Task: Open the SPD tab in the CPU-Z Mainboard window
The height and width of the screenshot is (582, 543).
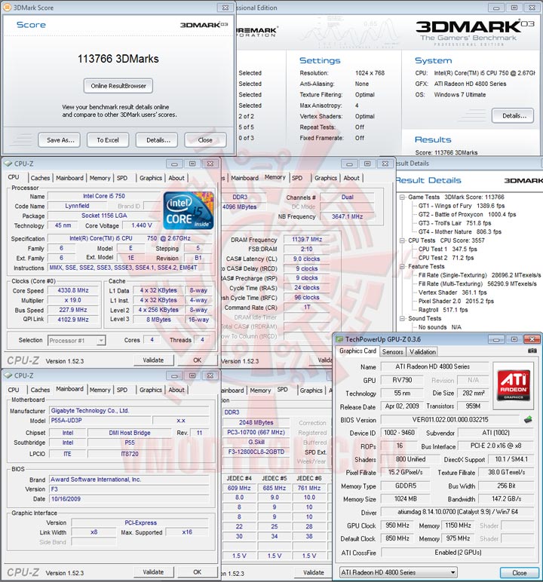Action: tap(122, 390)
